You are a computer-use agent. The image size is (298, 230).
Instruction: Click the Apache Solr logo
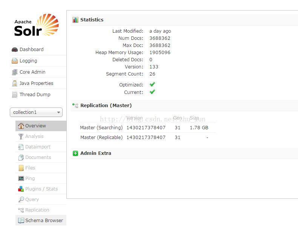[36, 25]
